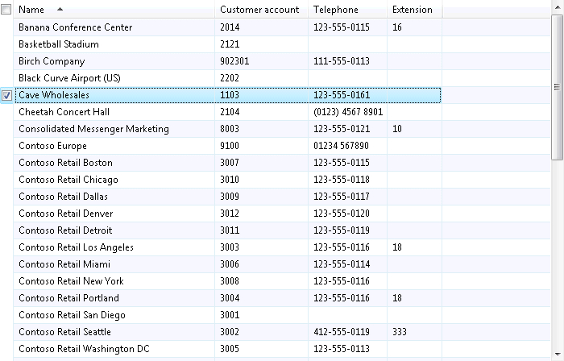Click telephone 111-555-0113 cell
The width and height of the screenshot is (564, 361).
[348, 61]
